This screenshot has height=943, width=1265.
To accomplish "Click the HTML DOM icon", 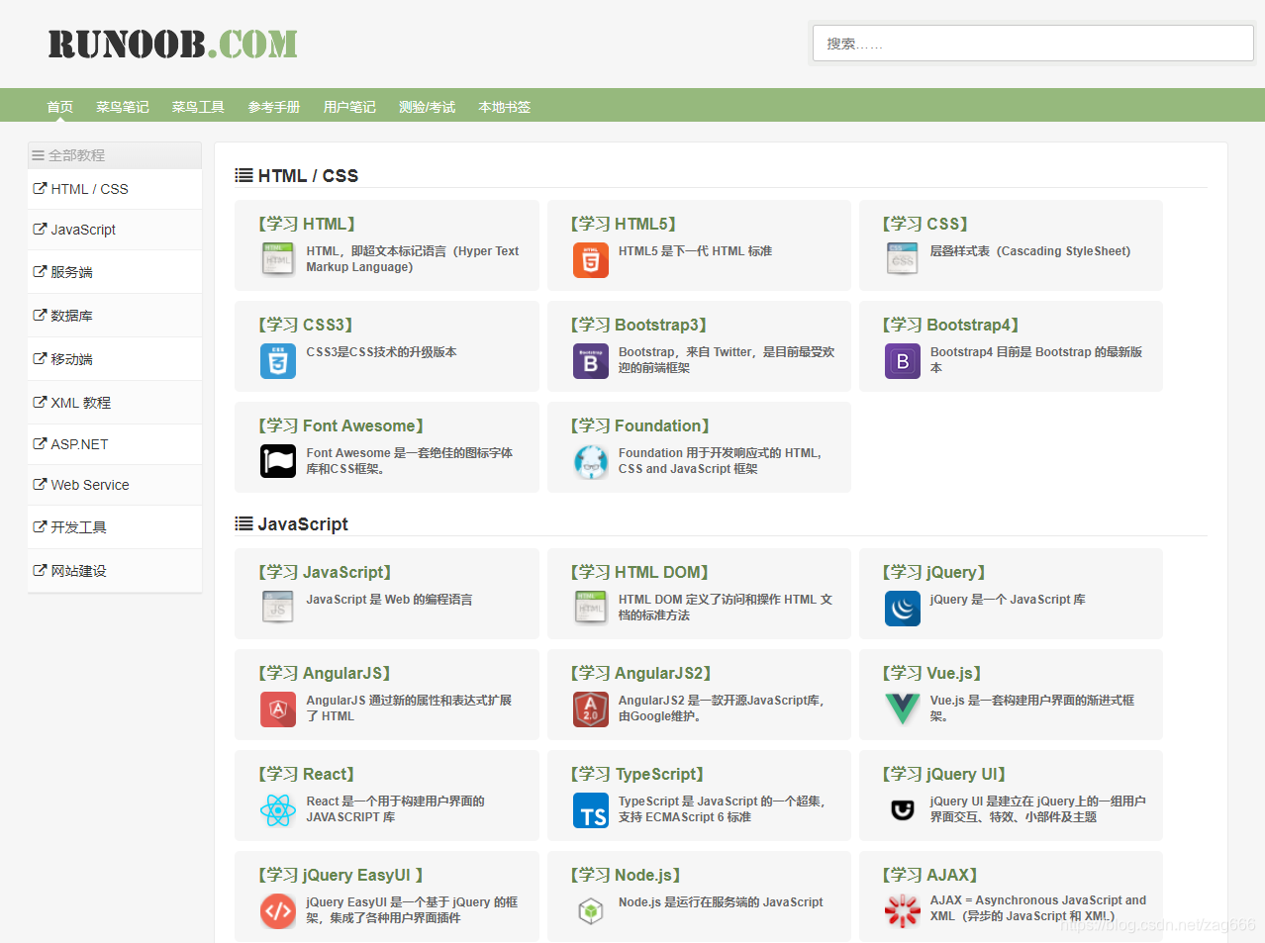I will point(591,608).
